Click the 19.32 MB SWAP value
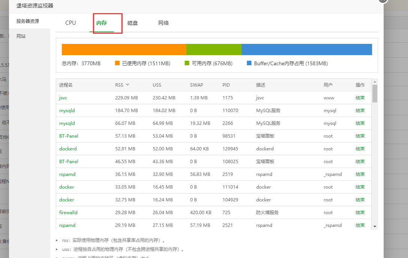Image resolution: width=408 pixels, height=258 pixels. (x=200, y=123)
